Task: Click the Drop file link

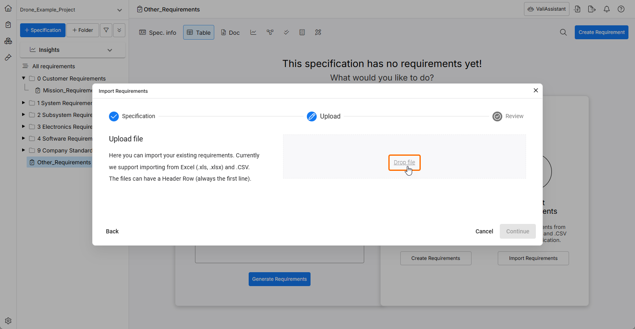Action: tap(404, 162)
